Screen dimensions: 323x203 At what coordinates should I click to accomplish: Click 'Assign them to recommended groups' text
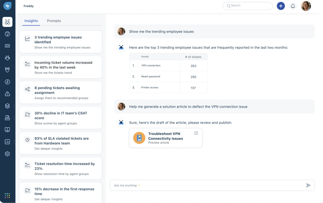pyautogui.click(x=61, y=98)
